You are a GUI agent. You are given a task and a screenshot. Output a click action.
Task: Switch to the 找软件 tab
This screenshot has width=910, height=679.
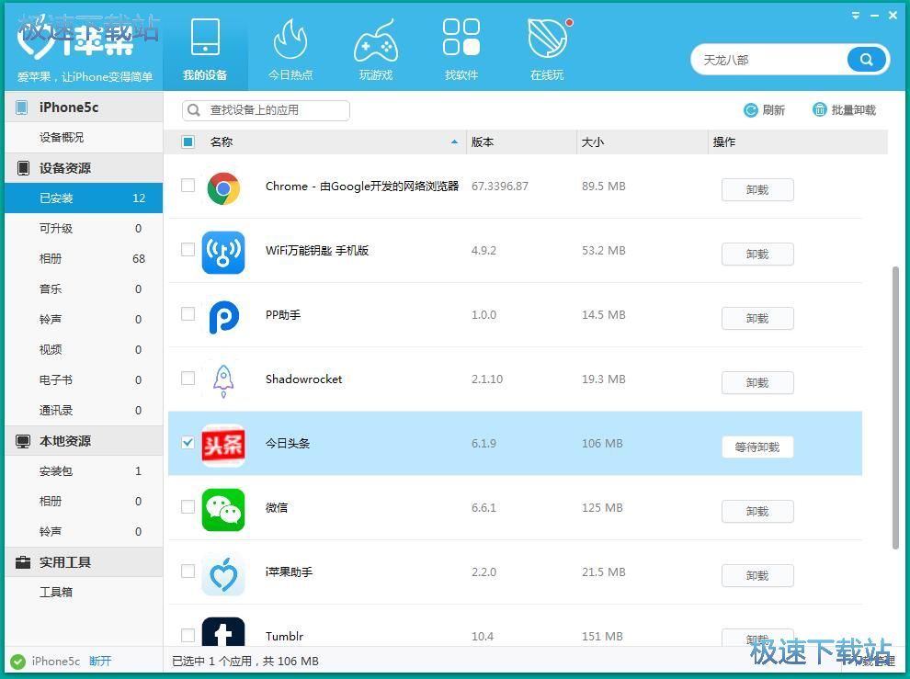point(461,50)
